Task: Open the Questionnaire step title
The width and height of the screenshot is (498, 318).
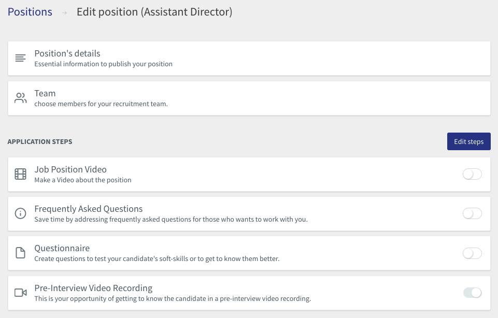Action: (62, 248)
